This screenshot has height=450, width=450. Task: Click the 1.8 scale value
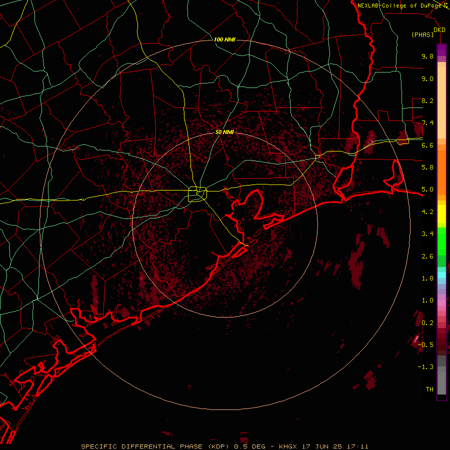[x=427, y=278]
